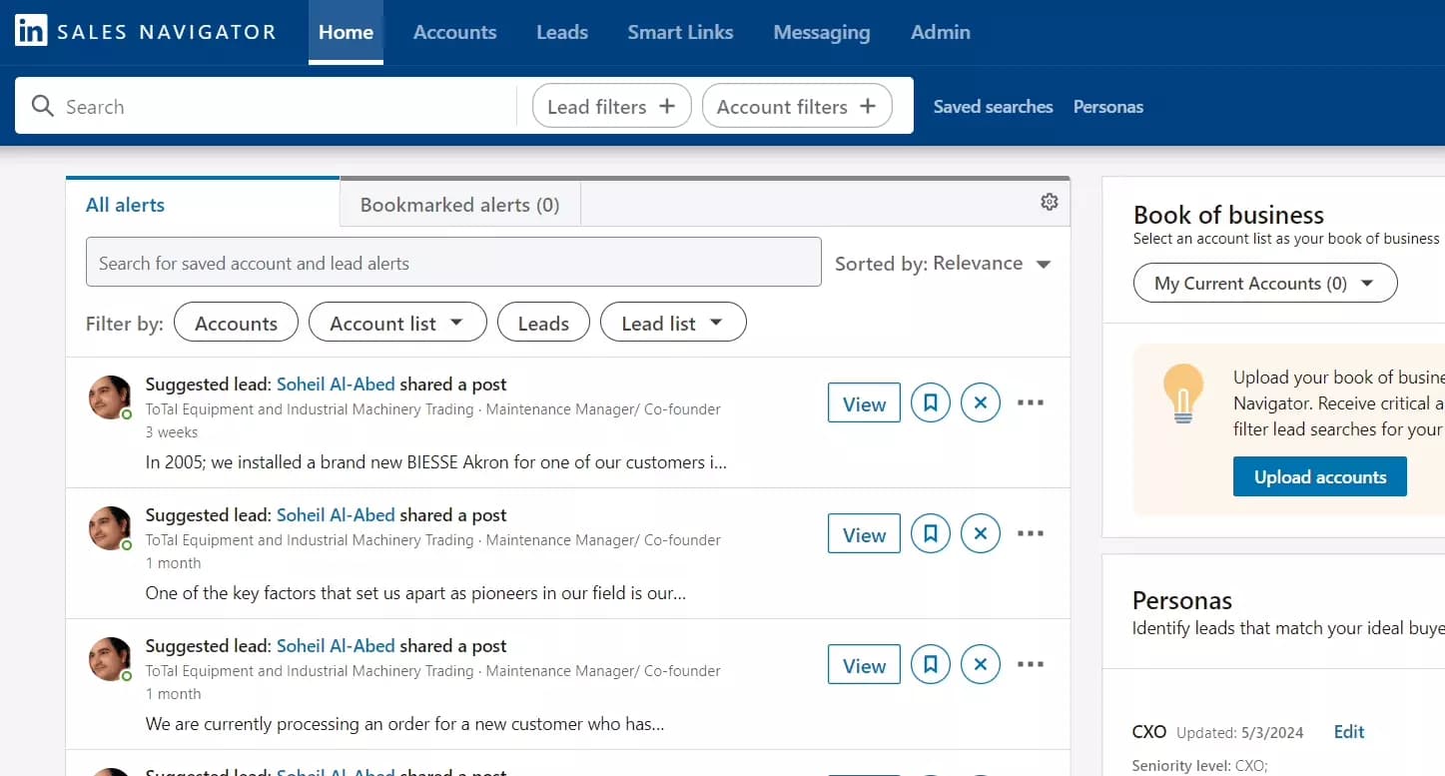The image size is (1445, 776).
Task: Toggle the Accounts filter chip
Action: click(236, 323)
